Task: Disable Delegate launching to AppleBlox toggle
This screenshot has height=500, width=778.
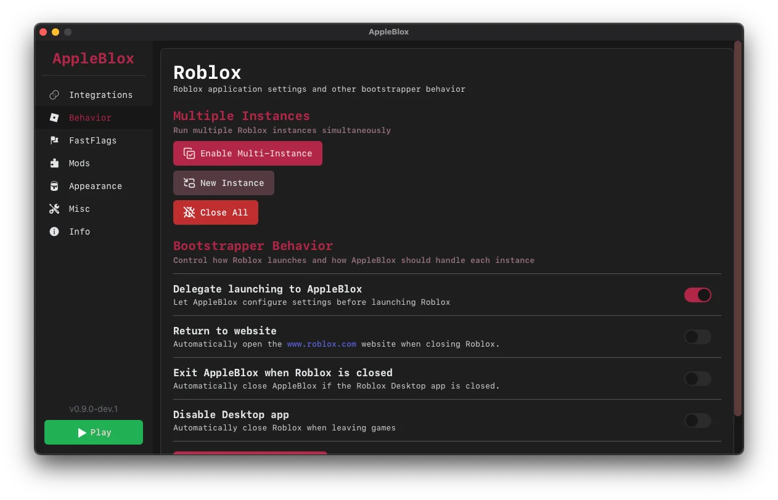Action: coord(697,295)
